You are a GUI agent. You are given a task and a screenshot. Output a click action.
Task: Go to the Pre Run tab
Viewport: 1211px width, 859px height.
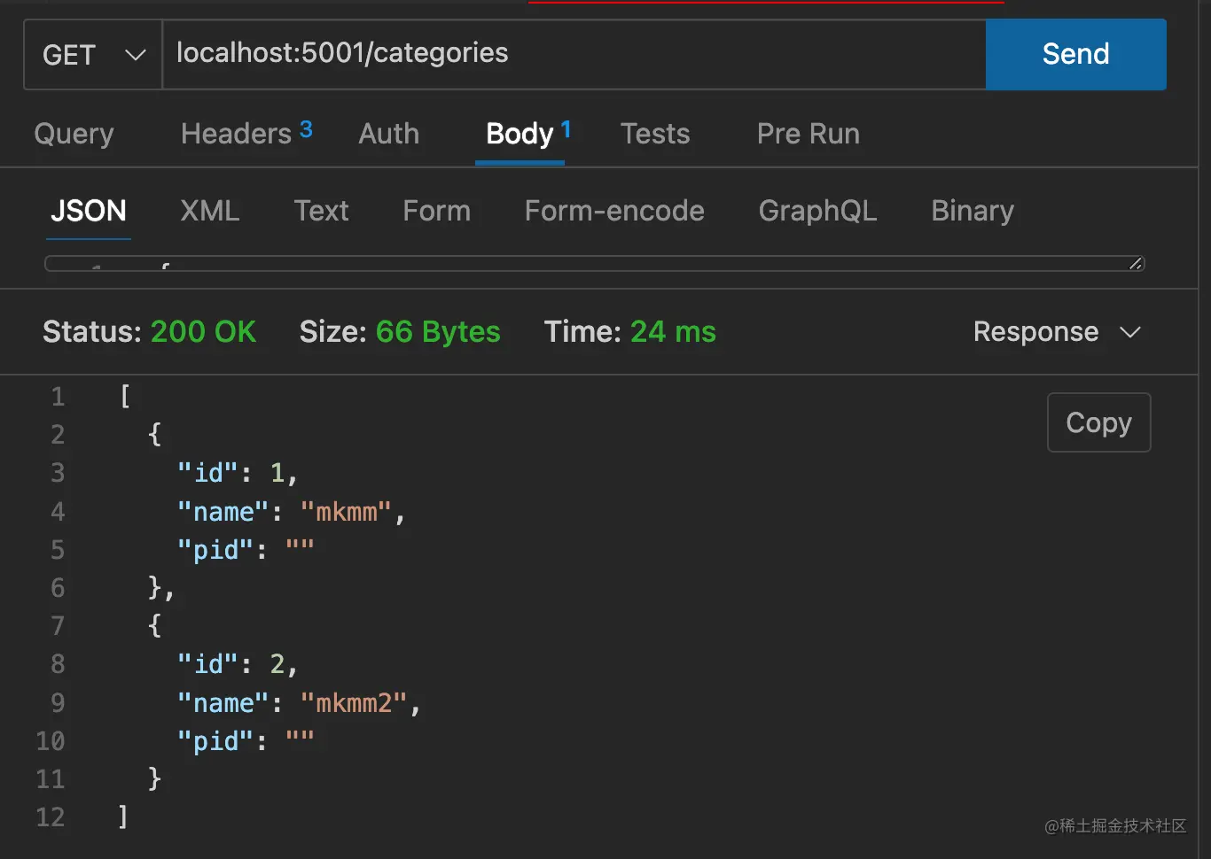[808, 134]
